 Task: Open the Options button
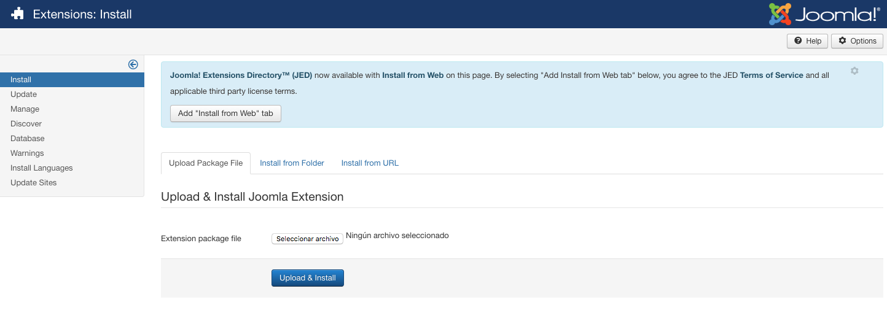(857, 41)
